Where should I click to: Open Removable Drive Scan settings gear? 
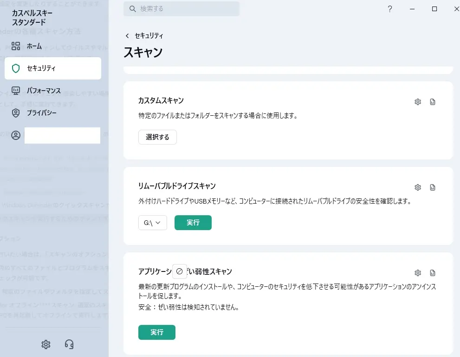(418, 187)
